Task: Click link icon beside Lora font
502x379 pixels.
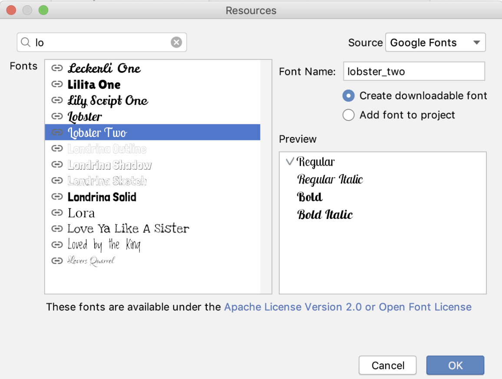Action: (x=57, y=212)
